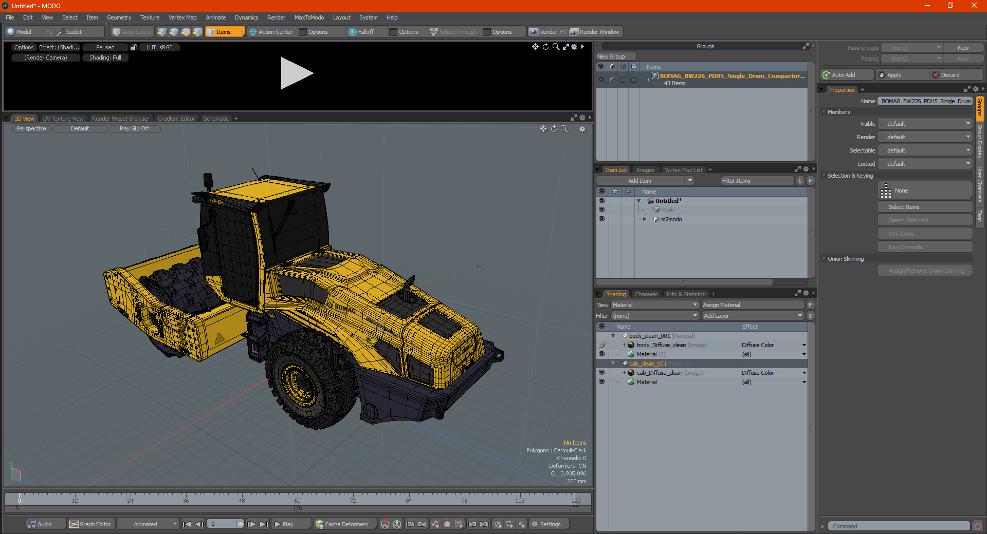Go to first frame button
The height and width of the screenshot is (534, 987).
(187, 524)
